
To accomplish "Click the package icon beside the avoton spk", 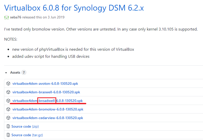I will pyautogui.click(x=8, y=83).
